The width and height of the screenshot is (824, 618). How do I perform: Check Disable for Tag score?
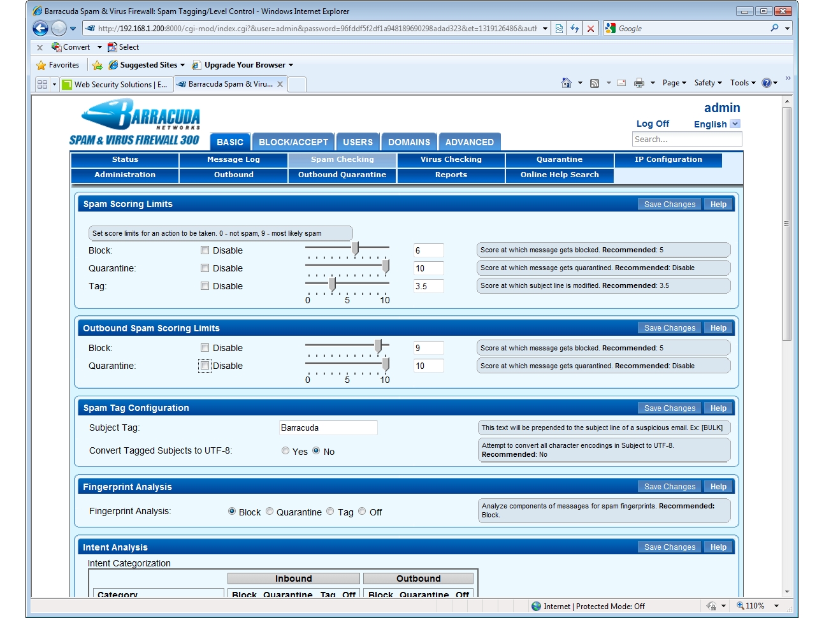click(x=205, y=286)
